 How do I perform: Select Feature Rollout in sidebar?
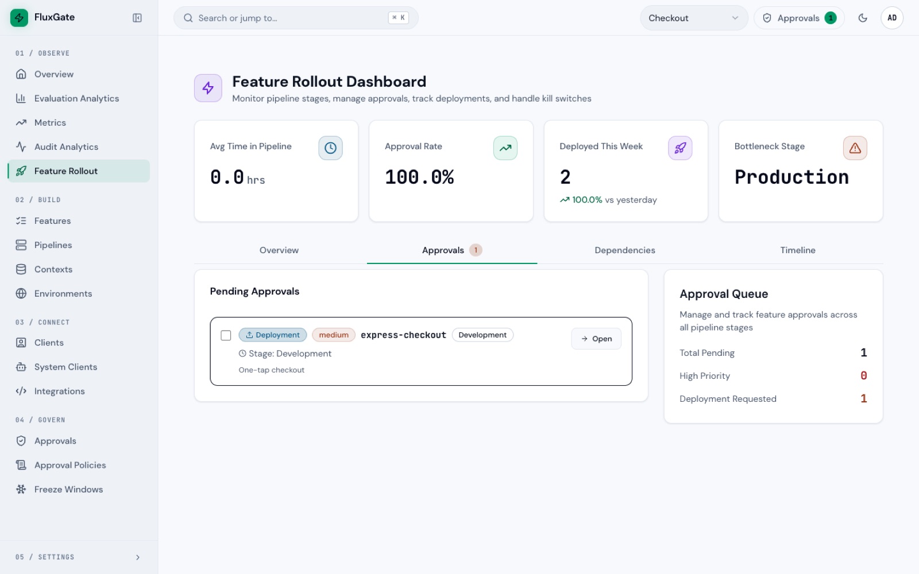pyautogui.click(x=79, y=171)
